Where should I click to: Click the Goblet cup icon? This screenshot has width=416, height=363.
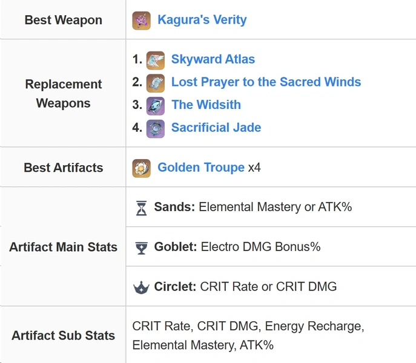pos(142,248)
